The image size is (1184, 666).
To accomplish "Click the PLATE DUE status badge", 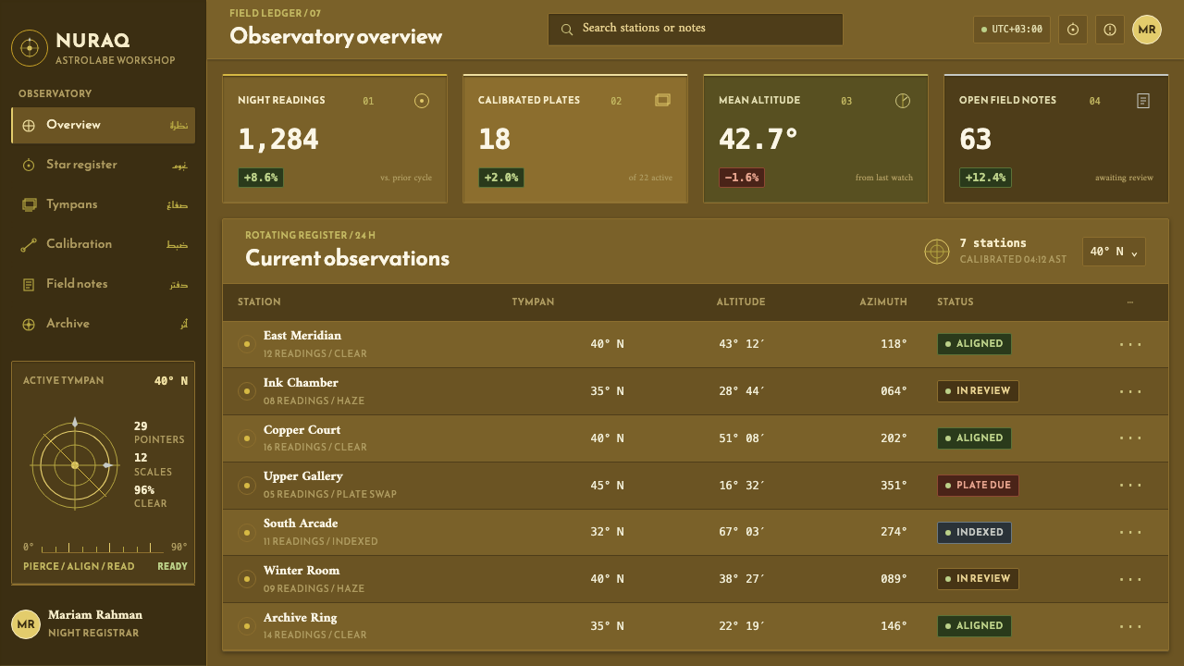I will coord(978,485).
